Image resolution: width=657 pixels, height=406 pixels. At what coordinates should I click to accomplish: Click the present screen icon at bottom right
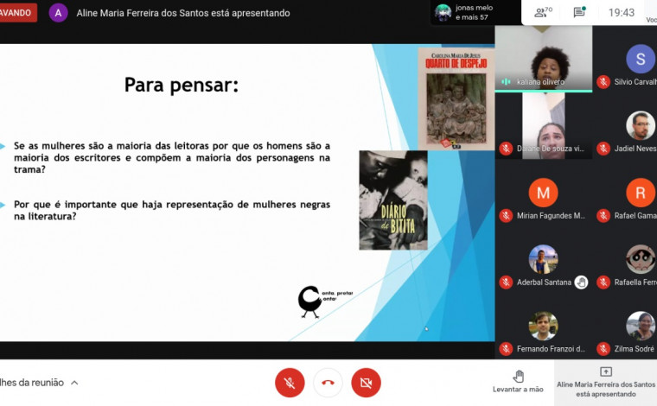point(605,371)
